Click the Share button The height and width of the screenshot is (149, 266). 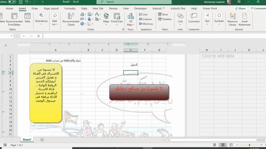(x=240, y=8)
